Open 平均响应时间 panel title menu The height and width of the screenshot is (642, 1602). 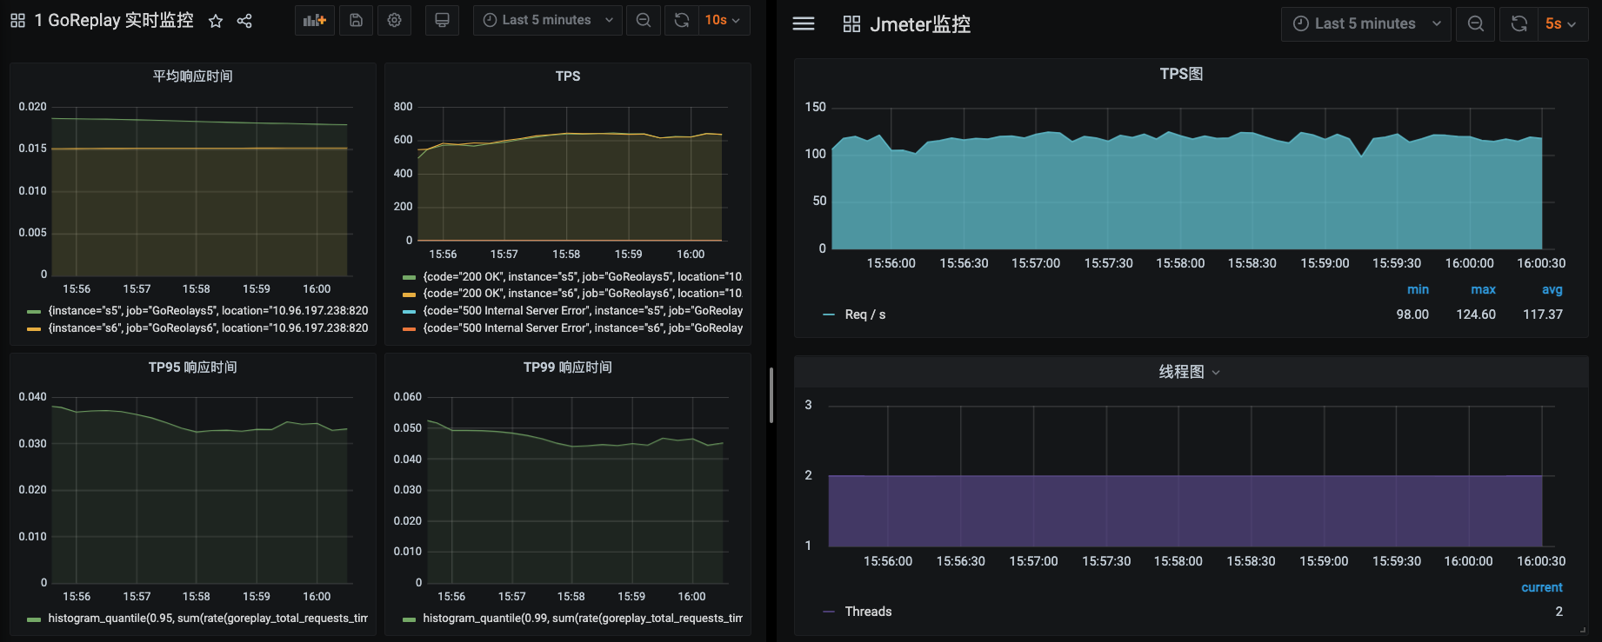[193, 76]
